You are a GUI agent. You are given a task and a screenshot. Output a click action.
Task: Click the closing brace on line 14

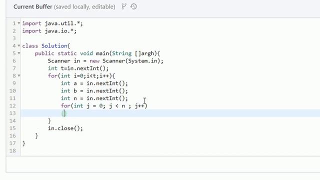pos(49,121)
